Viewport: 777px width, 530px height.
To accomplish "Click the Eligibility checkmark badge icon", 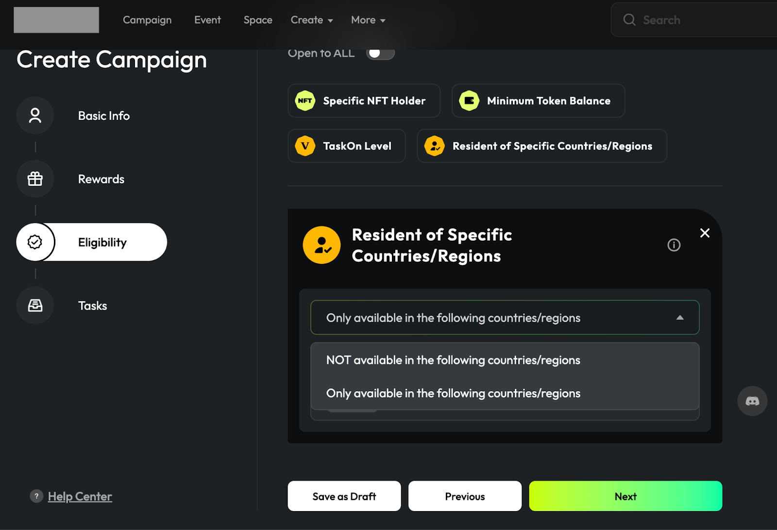I will click(35, 242).
